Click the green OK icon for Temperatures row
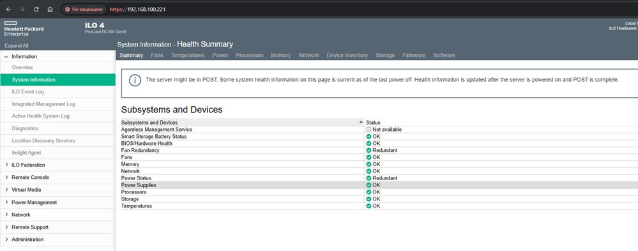This screenshot has height=251, width=638. coord(368,206)
